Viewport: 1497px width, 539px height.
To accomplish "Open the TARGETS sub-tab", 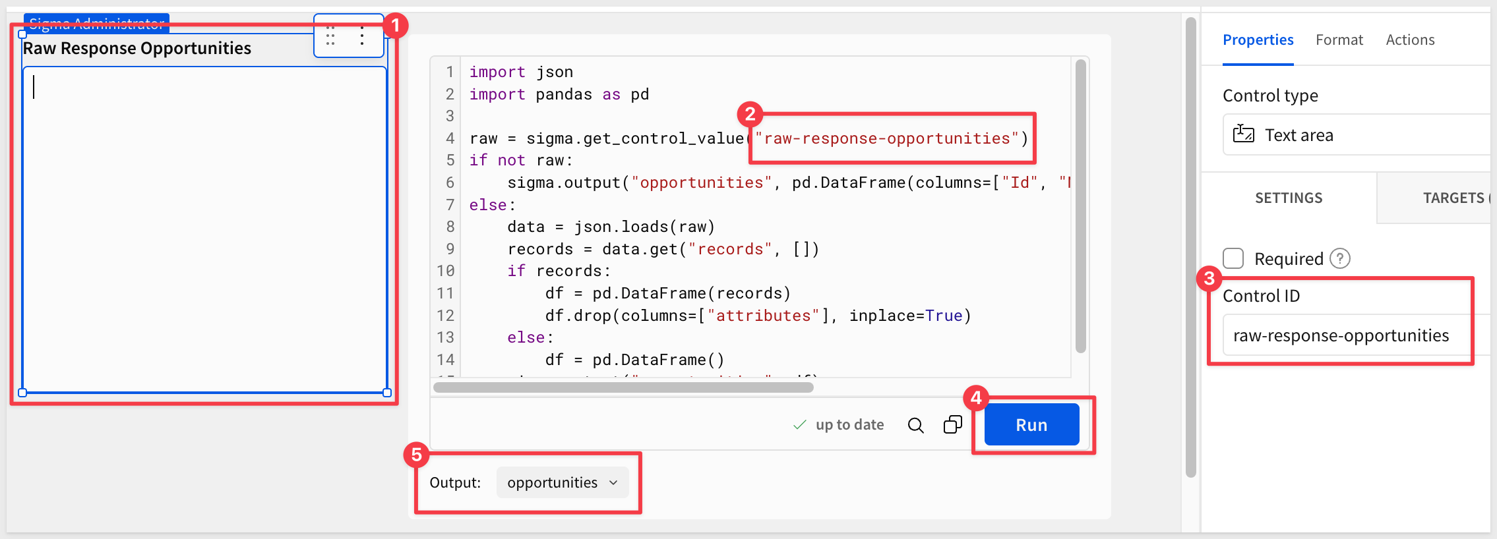I will [x=1453, y=198].
